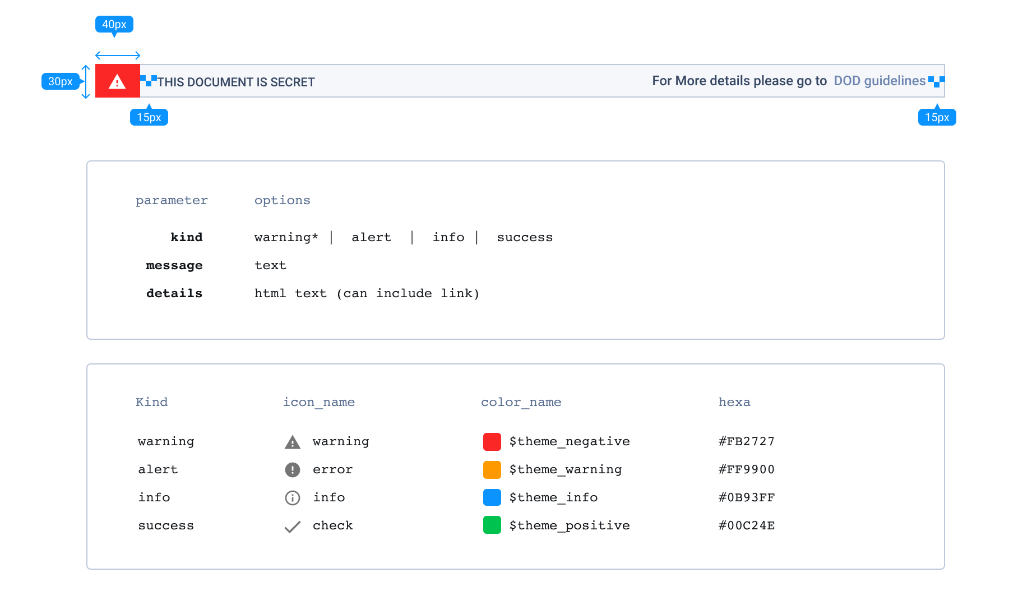This screenshot has height=600, width=1009.
Task: Click the 'warning' icon name label
Action: 341,442
